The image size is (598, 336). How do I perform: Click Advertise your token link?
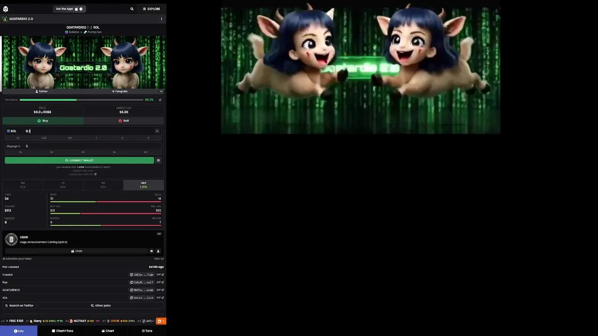pos(17,259)
